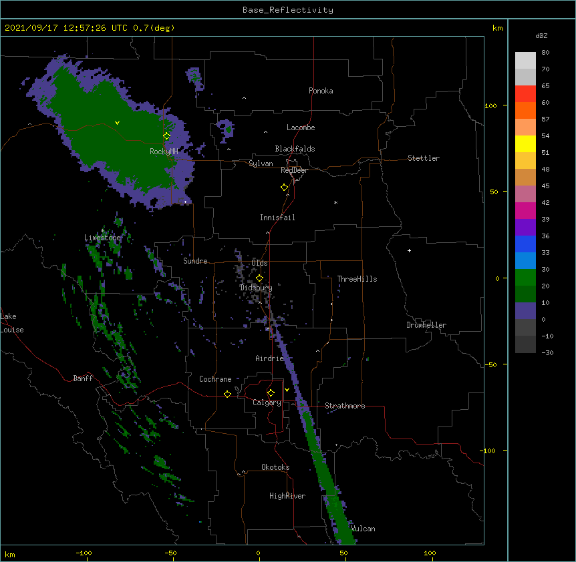Click the white asterisk marker east of Innisfail
The image size is (576, 562).
pyautogui.click(x=335, y=202)
